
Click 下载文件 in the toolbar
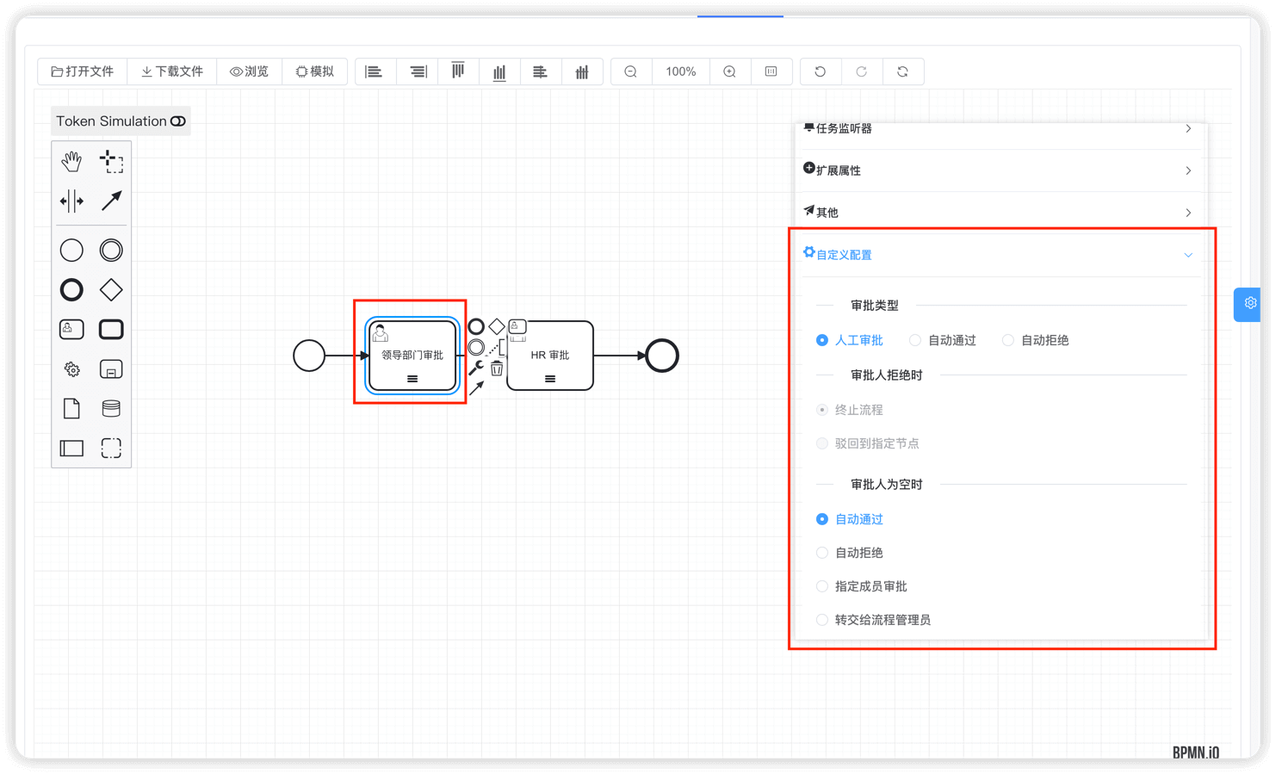[x=172, y=71]
